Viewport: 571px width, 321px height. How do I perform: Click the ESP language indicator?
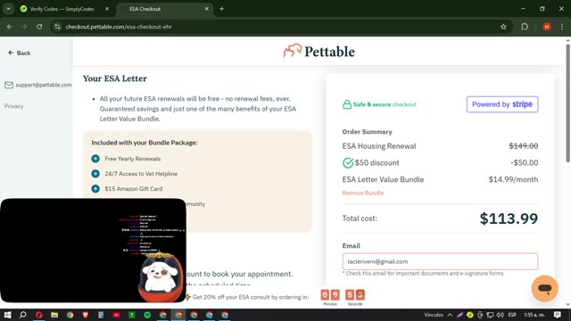click(x=512, y=315)
